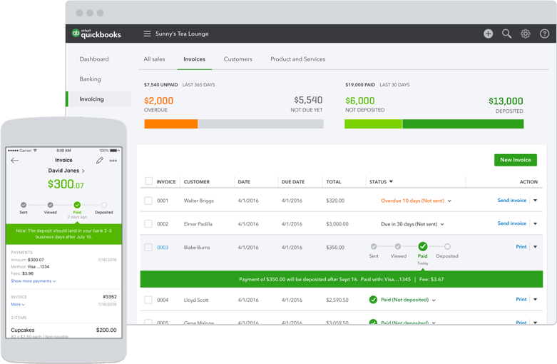Tap the pencil edit icon on phone
The width and height of the screenshot is (557, 364).
tap(100, 161)
